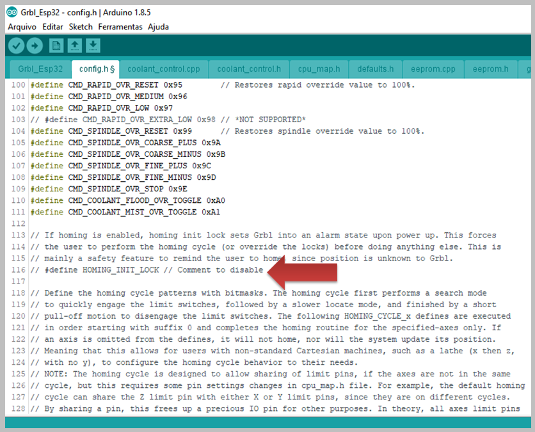Screen dimensions: 535x432
Task: Click the #define keyword on line 100
Action: click(x=47, y=85)
